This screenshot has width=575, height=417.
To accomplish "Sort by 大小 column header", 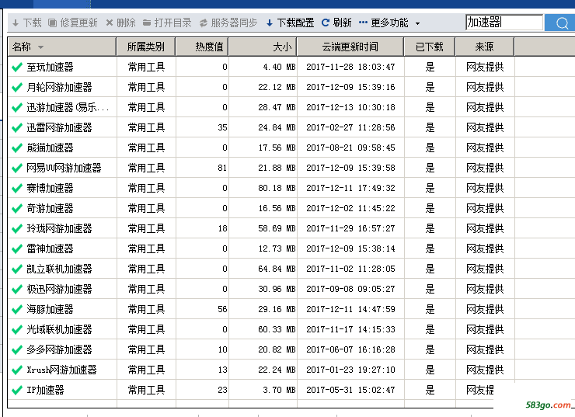I will click(263, 47).
